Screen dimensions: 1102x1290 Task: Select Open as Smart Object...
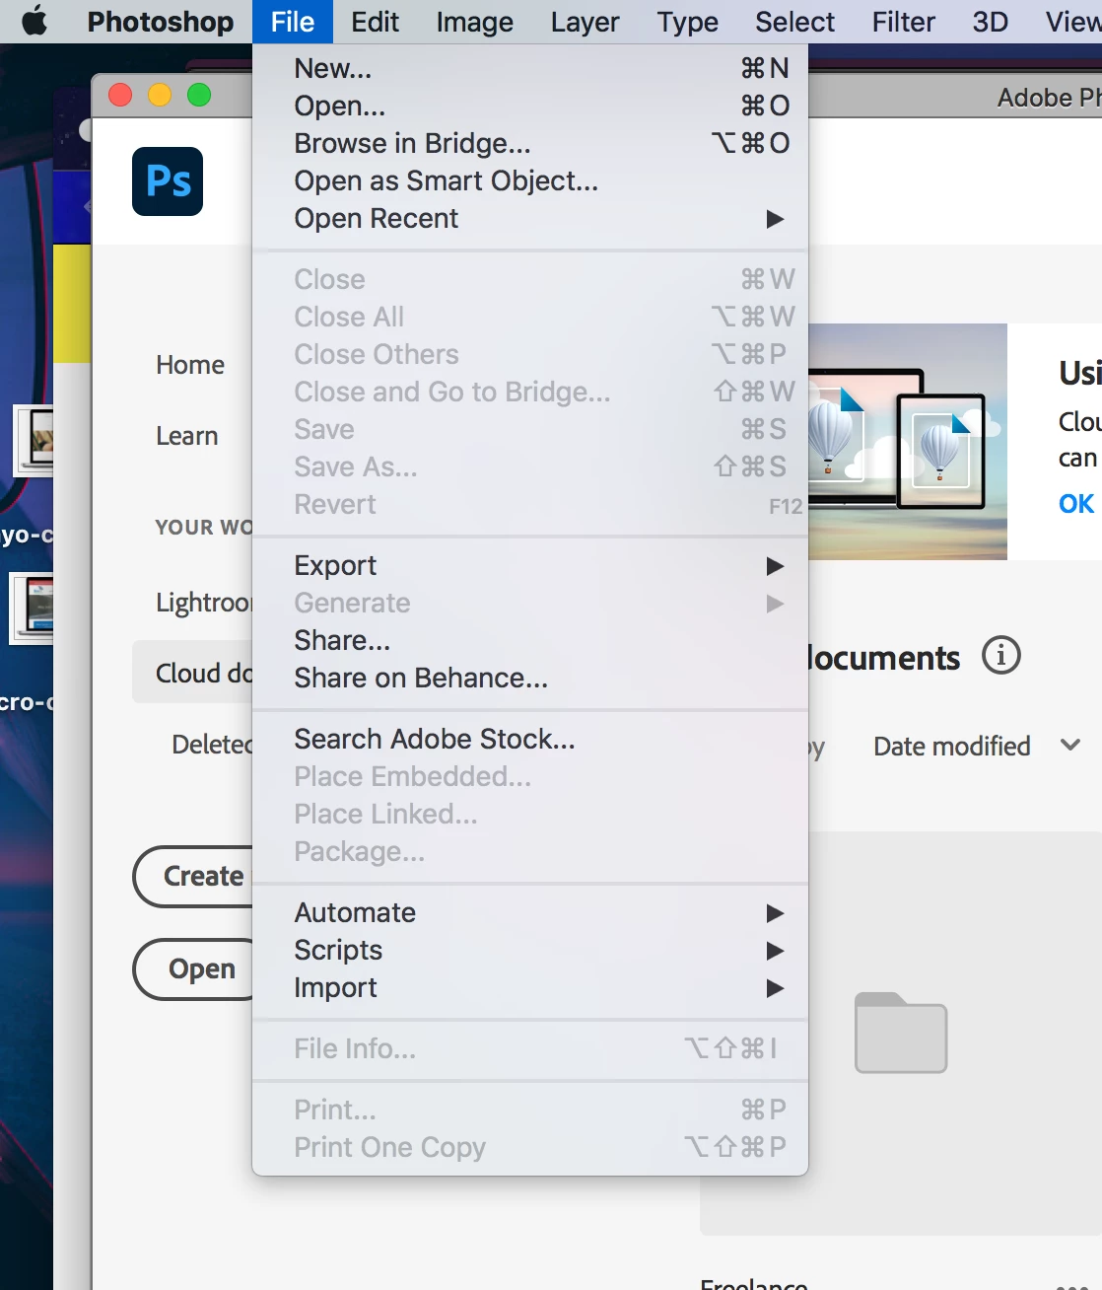pos(530,180)
